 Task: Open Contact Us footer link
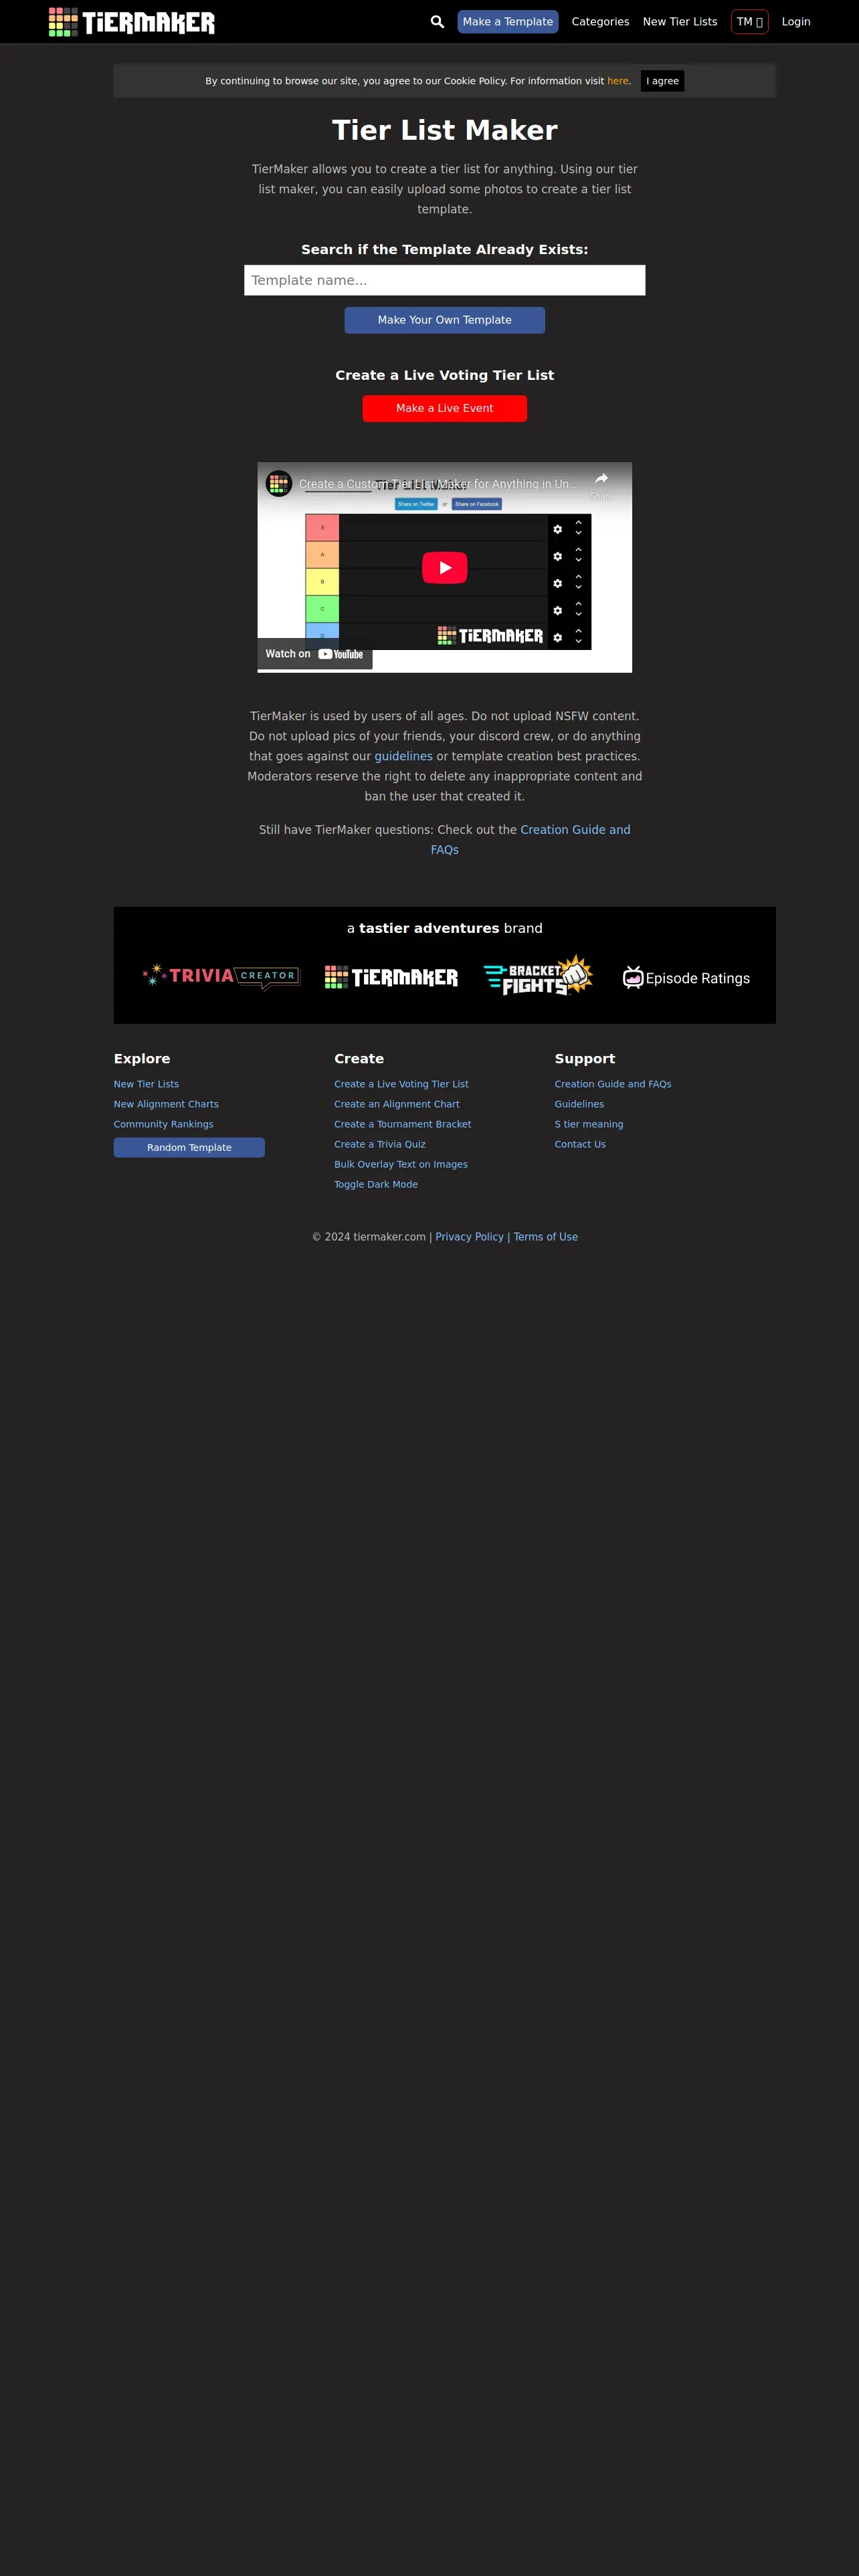pyautogui.click(x=580, y=1144)
